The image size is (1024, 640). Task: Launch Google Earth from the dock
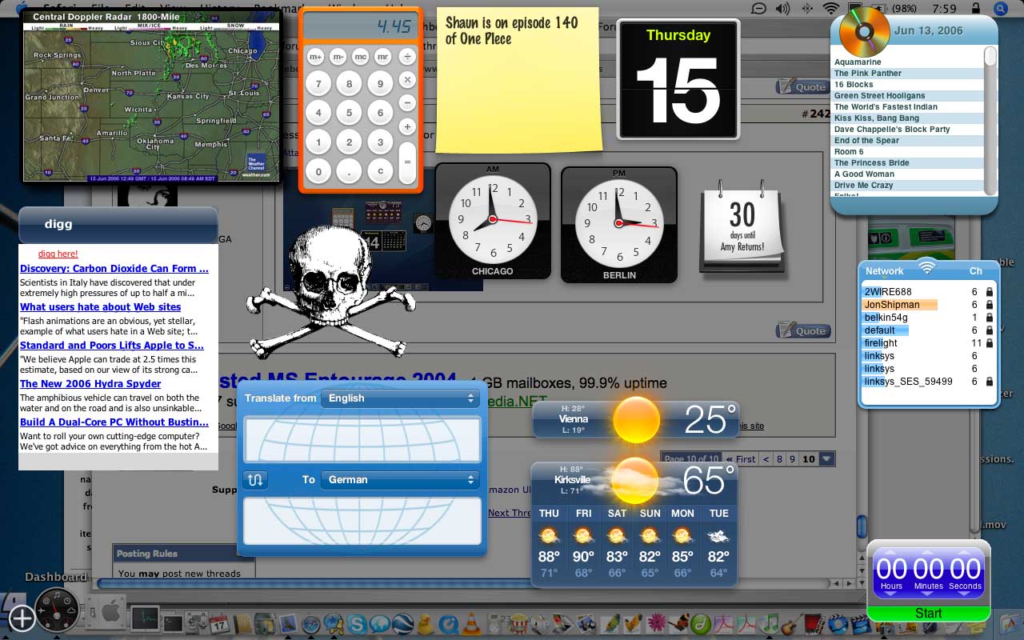[x=402, y=624]
